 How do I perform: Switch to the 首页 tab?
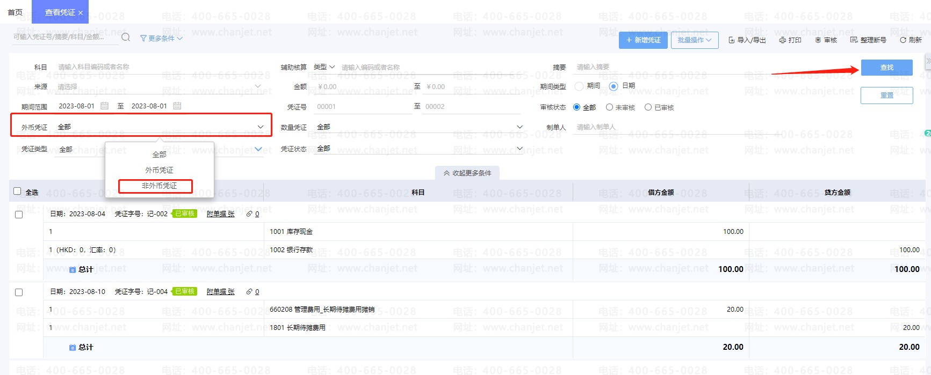pyautogui.click(x=15, y=12)
